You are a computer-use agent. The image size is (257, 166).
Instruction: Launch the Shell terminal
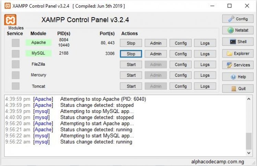click(238, 42)
